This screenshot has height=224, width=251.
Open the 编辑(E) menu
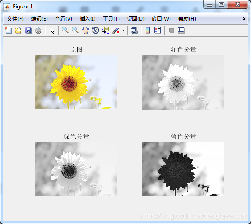coord(39,19)
